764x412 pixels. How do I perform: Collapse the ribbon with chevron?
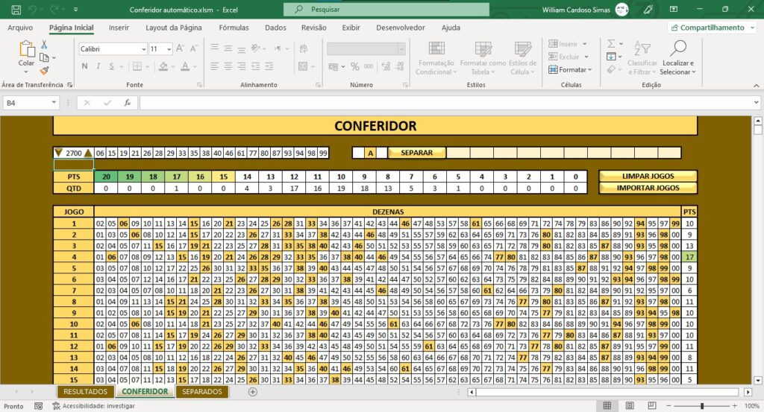coord(757,86)
